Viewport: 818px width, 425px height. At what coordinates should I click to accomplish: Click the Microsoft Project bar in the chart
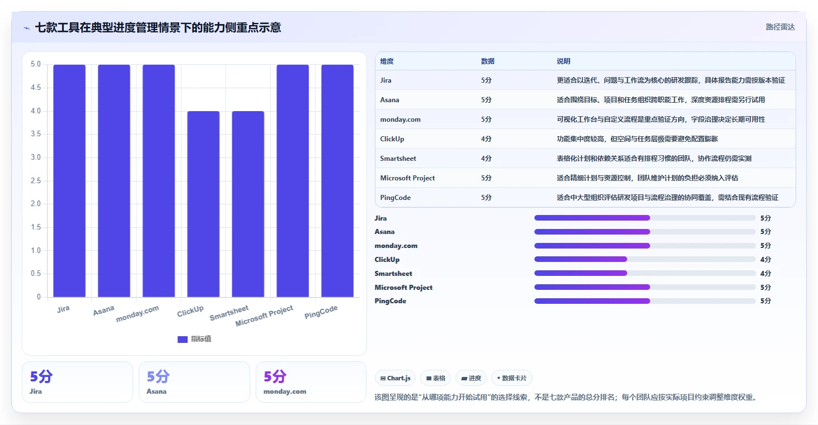[293, 181]
